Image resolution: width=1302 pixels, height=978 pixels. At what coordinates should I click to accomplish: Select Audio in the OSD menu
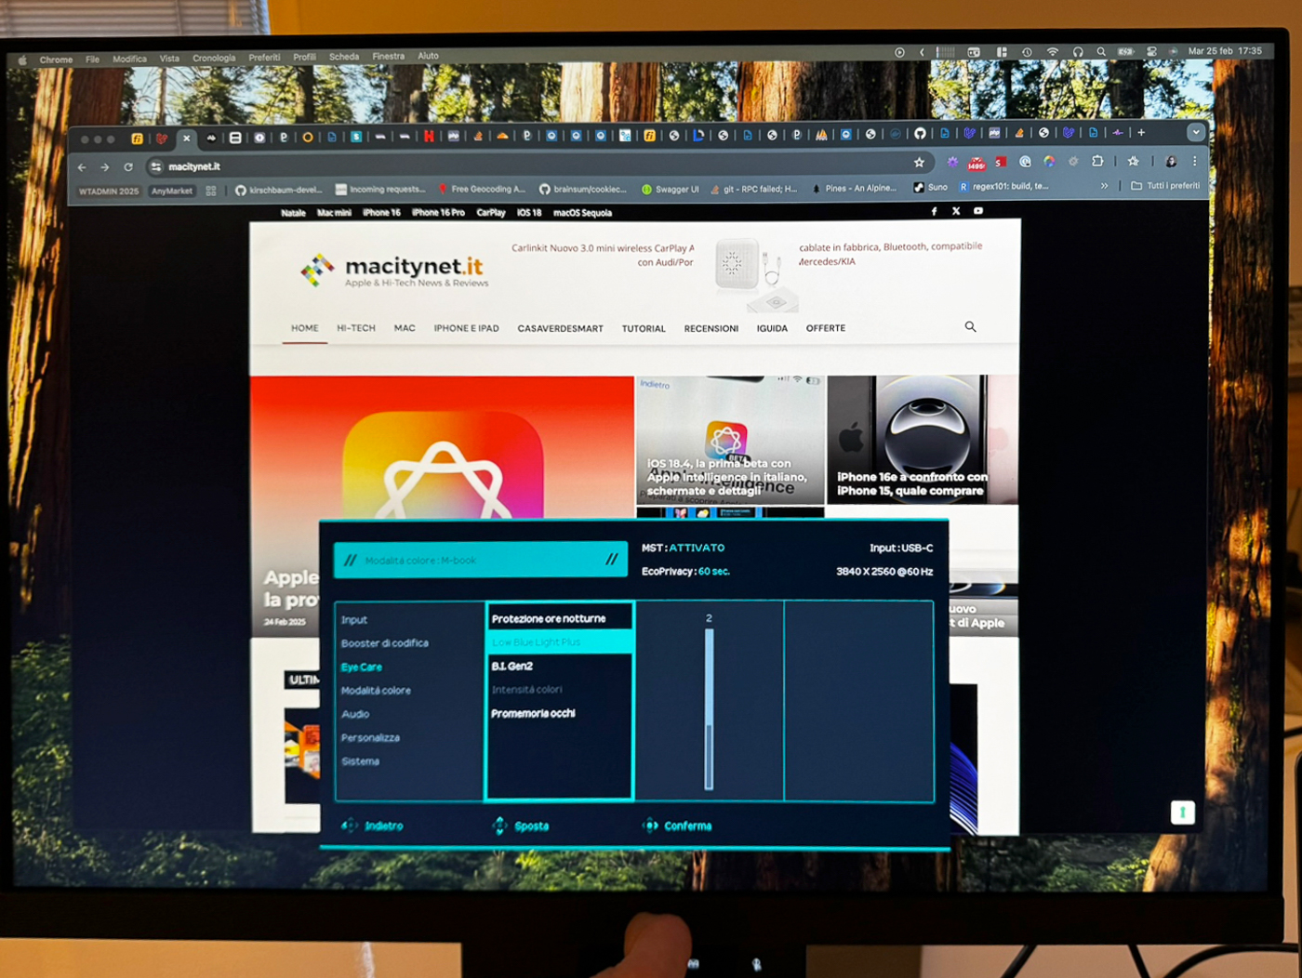[x=355, y=714]
